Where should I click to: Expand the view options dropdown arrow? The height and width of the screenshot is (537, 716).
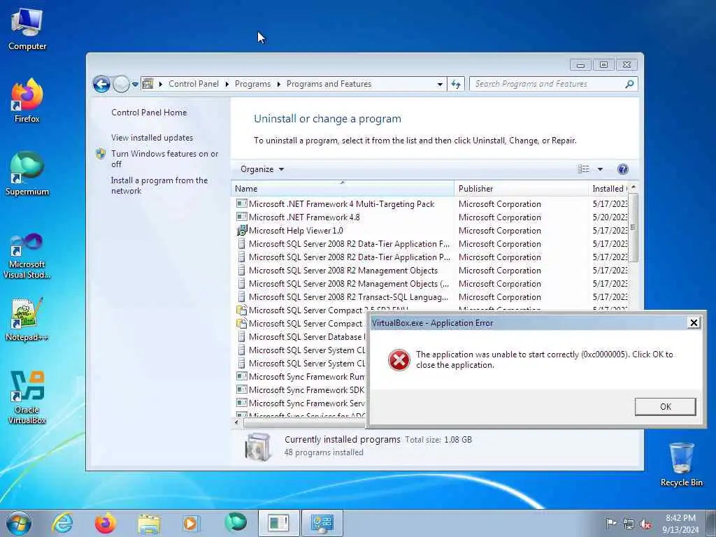pos(600,169)
